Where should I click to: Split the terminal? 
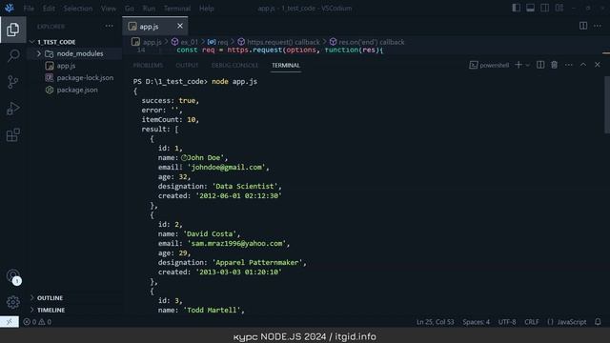point(540,65)
